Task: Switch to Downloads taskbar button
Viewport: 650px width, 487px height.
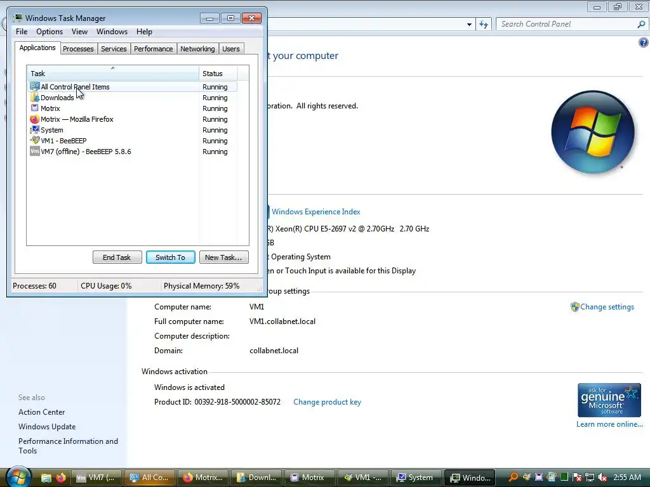Action: point(256,477)
